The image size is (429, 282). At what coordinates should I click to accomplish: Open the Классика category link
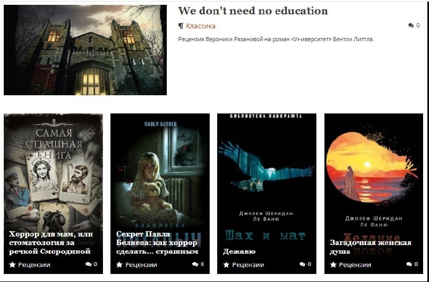pyautogui.click(x=201, y=26)
